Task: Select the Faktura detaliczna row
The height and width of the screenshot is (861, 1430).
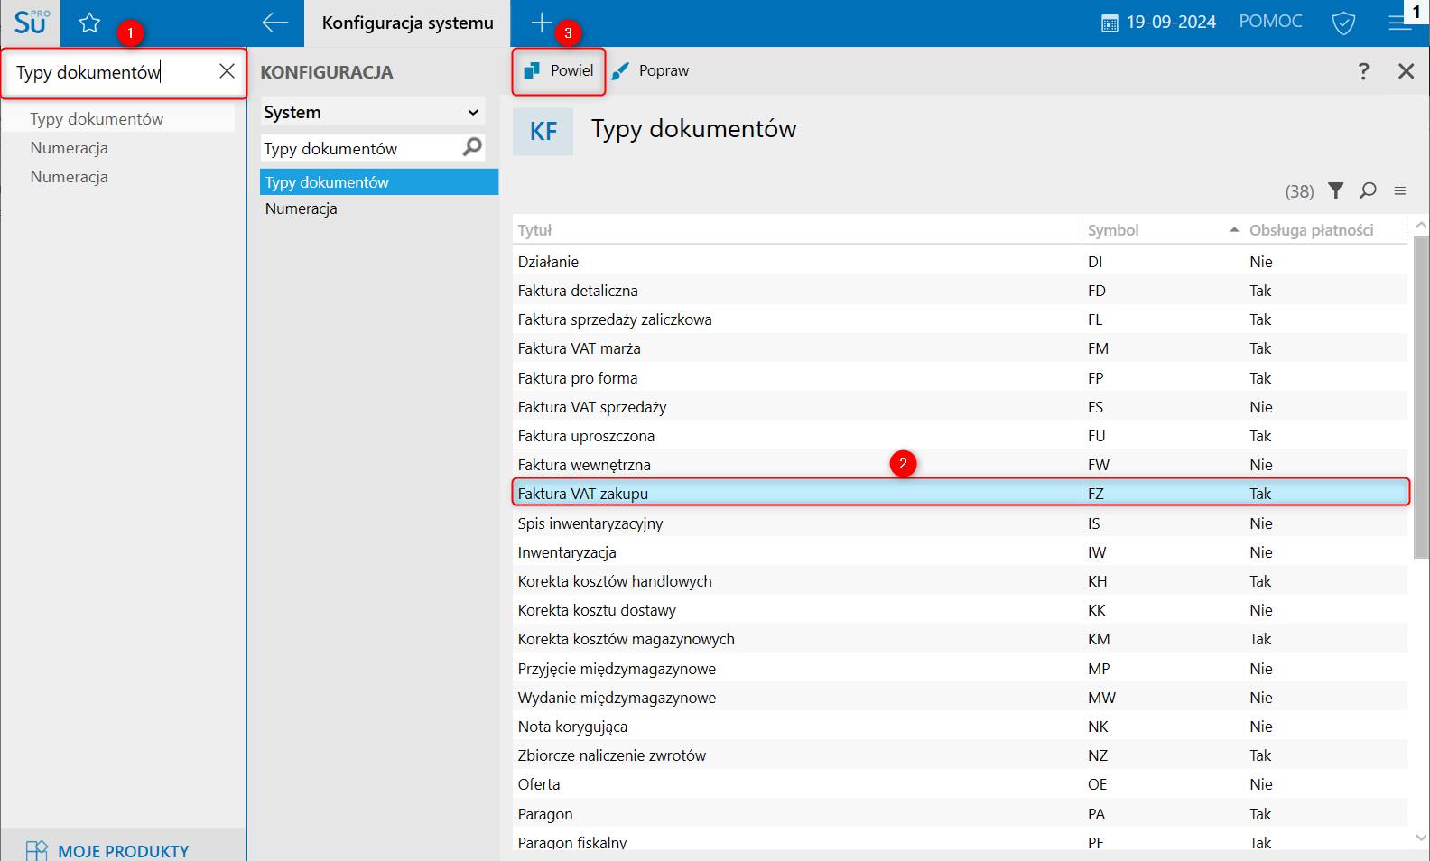Action: 960,291
